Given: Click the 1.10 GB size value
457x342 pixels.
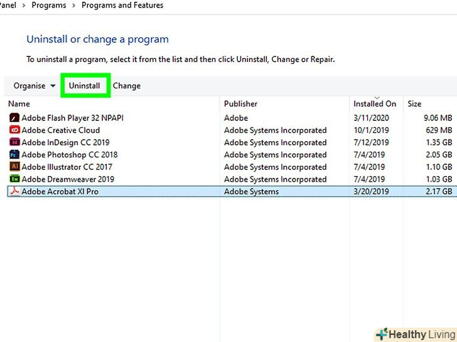Looking at the screenshot, I should click(439, 167).
